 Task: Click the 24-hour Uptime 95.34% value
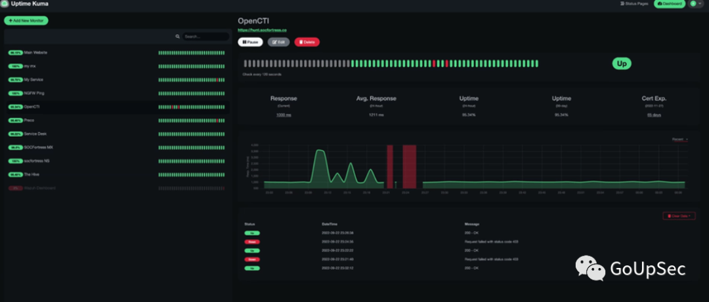click(x=469, y=115)
